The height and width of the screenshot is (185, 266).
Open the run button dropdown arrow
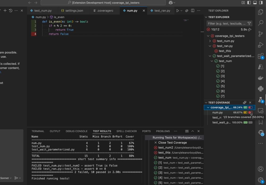click(181, 11)
